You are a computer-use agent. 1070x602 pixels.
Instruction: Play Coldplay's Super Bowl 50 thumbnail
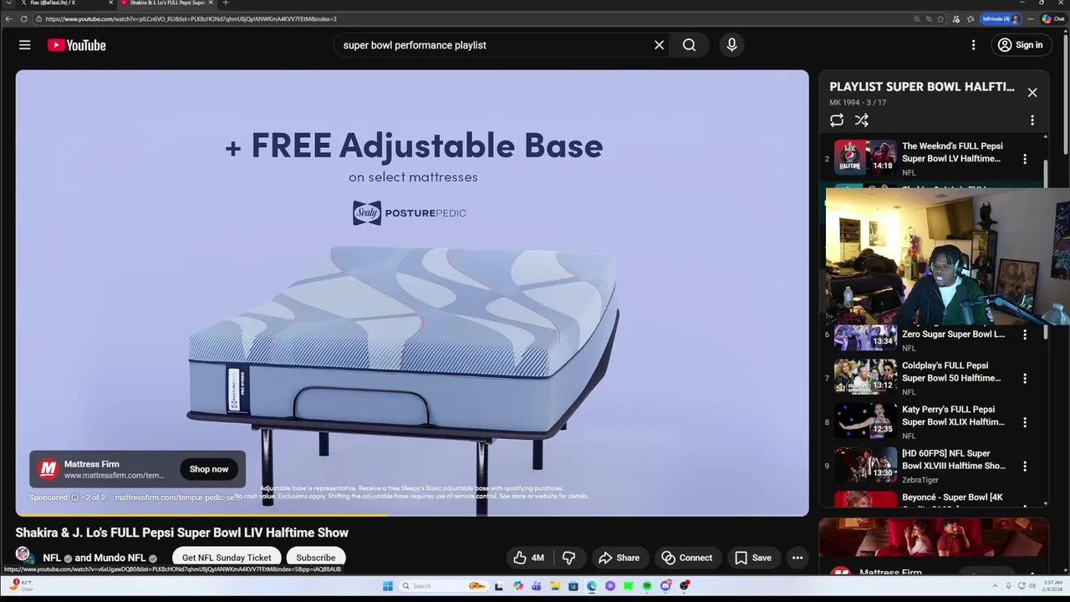tap(865, 377)
